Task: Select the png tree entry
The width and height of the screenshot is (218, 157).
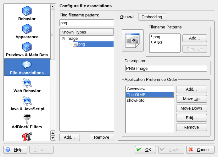Action: point(81,44)
